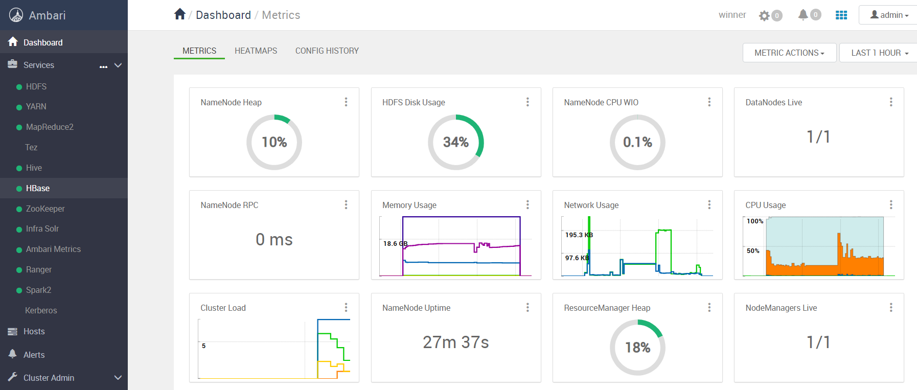The image size is (917, 390).
Task: Click the home icon in breadcrumb
Action: click(x=179, y=14)
